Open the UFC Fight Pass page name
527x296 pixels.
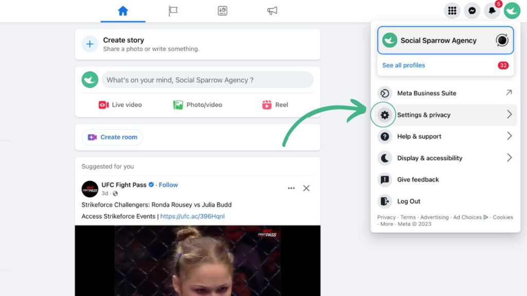click(x=124, y=185)
